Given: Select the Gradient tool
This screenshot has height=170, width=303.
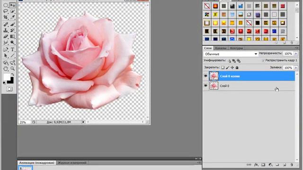Looking at the screenshot, I should 13,36.
